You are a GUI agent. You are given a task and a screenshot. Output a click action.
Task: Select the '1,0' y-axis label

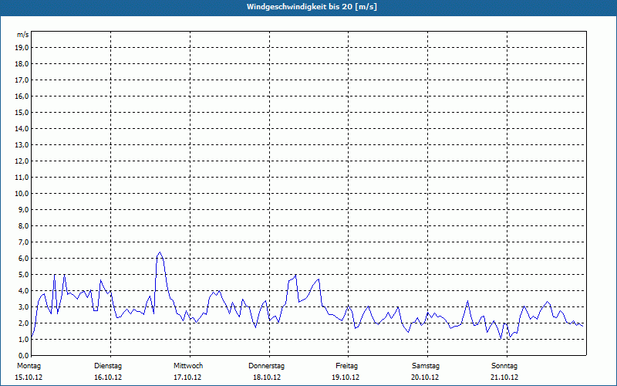(x=23, y=339)
